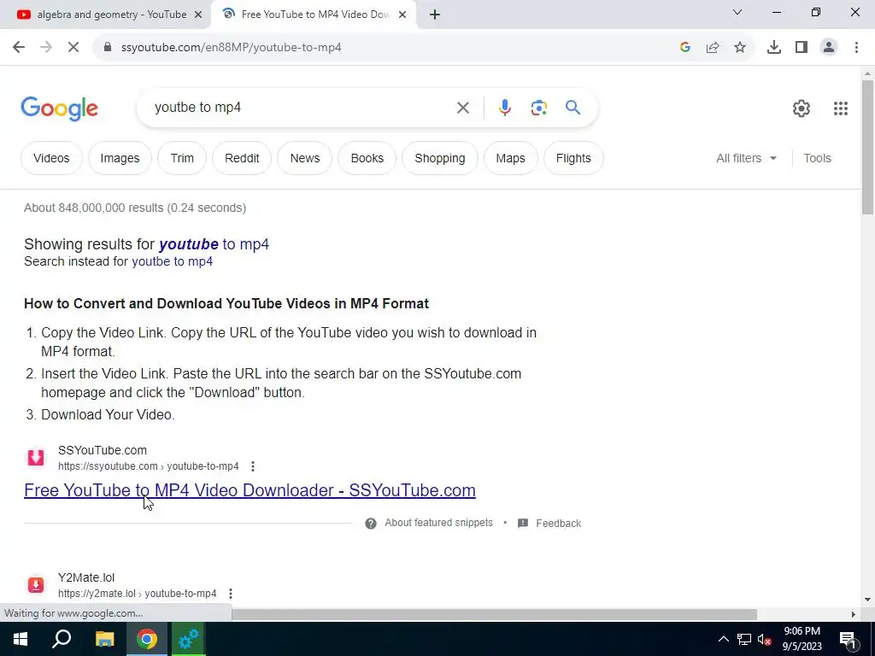Show hidden system tray icons
Image resolution: width=875 pixels, height=656 pixels.
pos(723,639)
